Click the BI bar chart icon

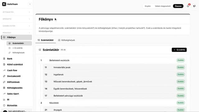point(4,100)
